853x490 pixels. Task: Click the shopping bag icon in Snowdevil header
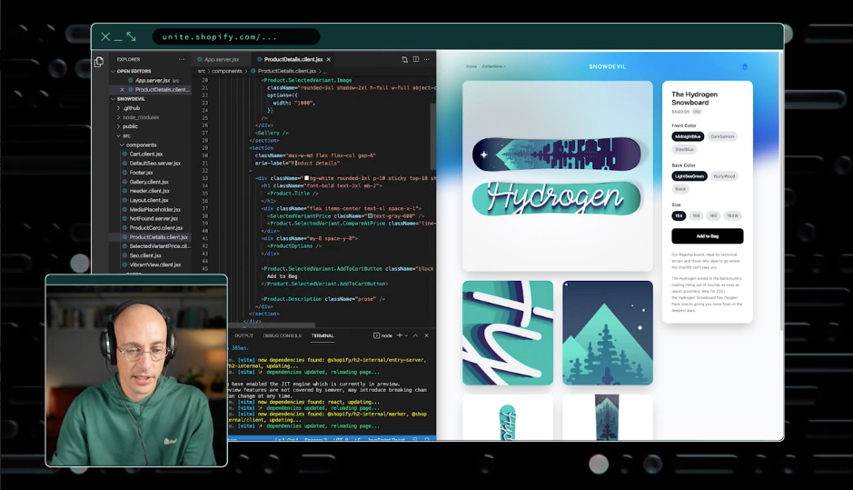click(745, 66)
